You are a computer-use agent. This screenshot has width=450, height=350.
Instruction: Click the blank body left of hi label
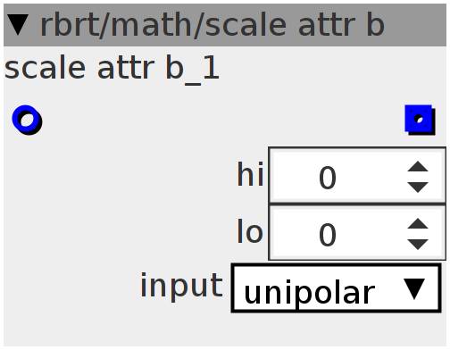[x=119, y=175]
